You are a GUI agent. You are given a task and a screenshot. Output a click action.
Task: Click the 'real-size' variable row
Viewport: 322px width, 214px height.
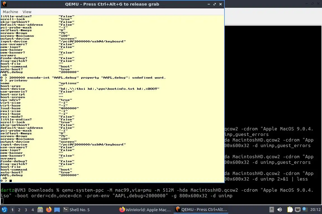[34, 111]
